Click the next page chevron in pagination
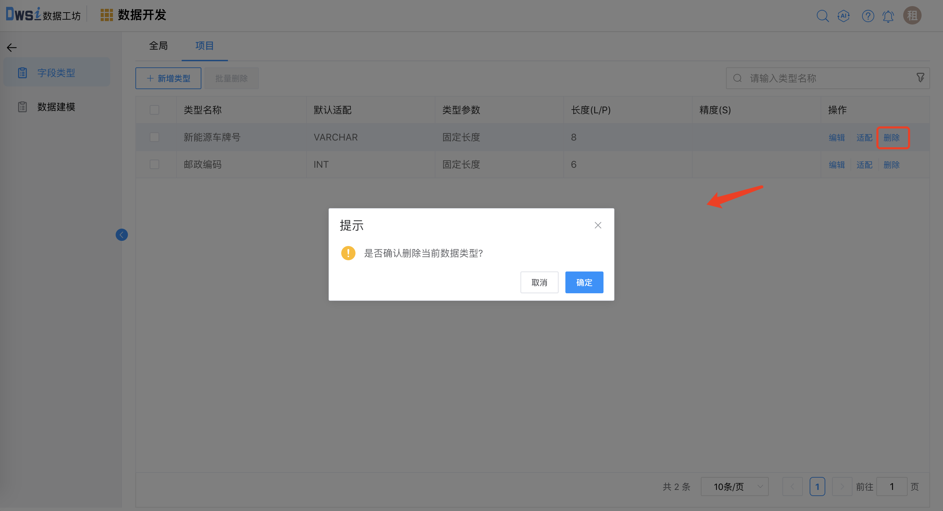Screen dimensions: 943x511 tap(842, 487)
